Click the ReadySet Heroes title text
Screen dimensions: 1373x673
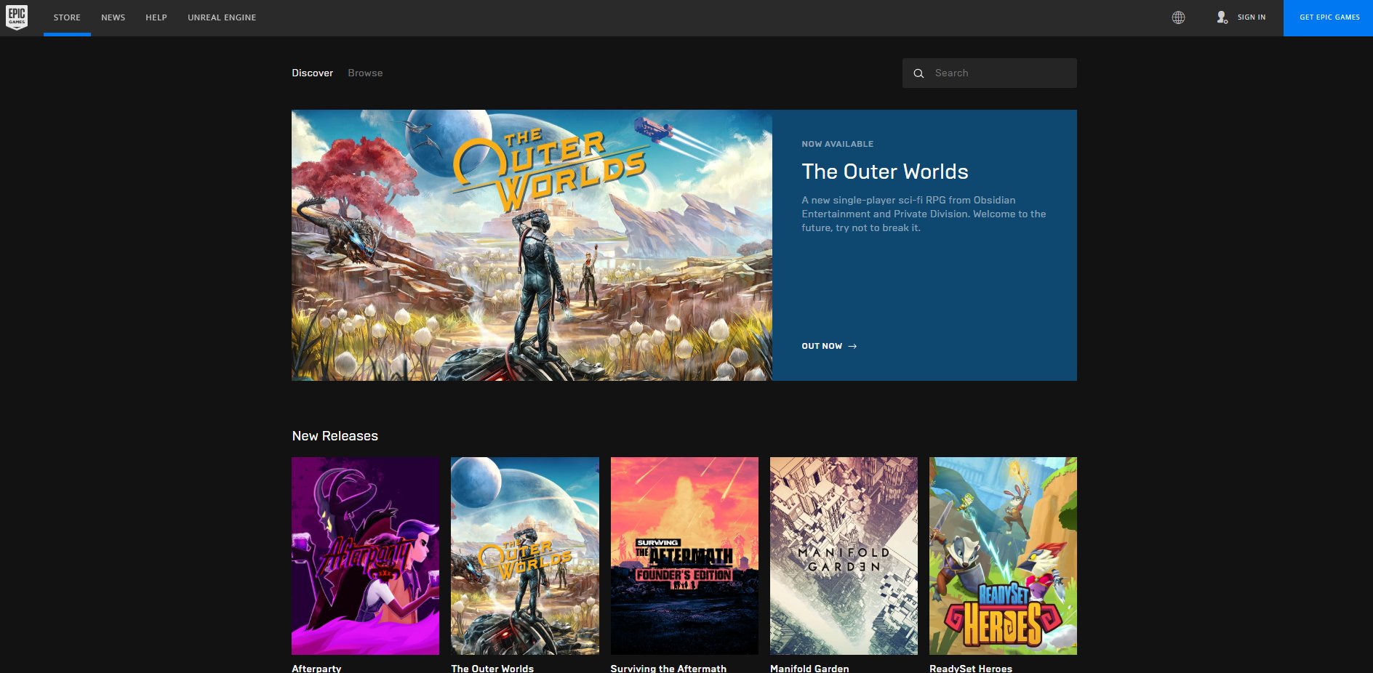tap(971, 669)
